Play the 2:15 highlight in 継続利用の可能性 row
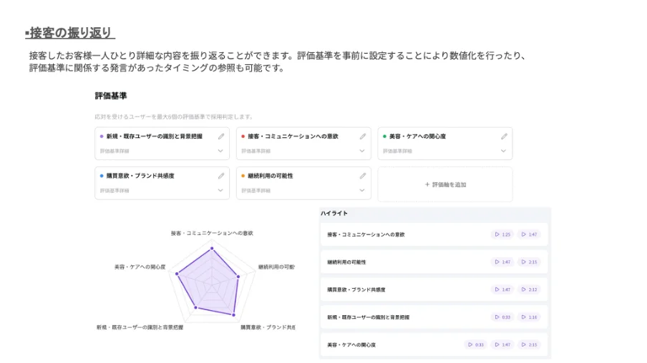The image size is (647, 363). pyautogui.click(x=529, y=262)
